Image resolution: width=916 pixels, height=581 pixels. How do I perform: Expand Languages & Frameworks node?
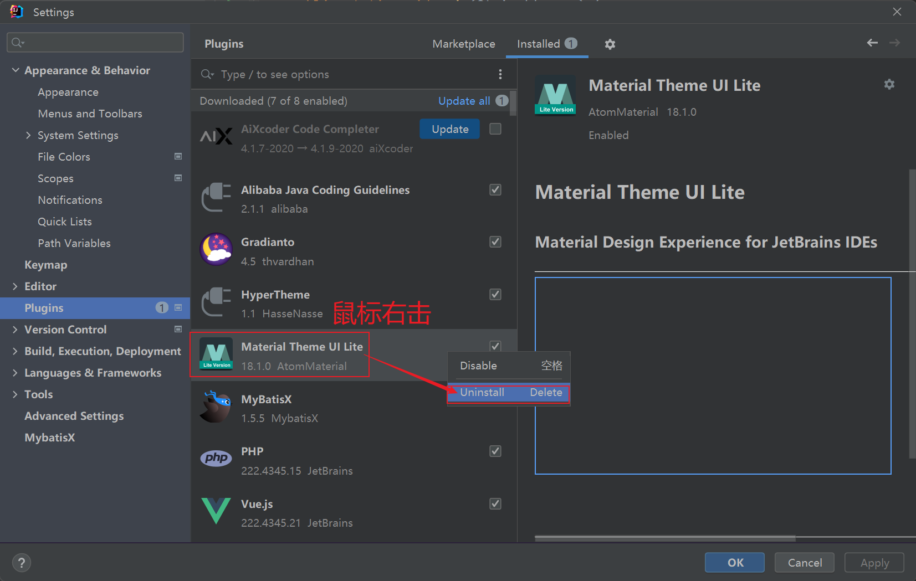15,373
